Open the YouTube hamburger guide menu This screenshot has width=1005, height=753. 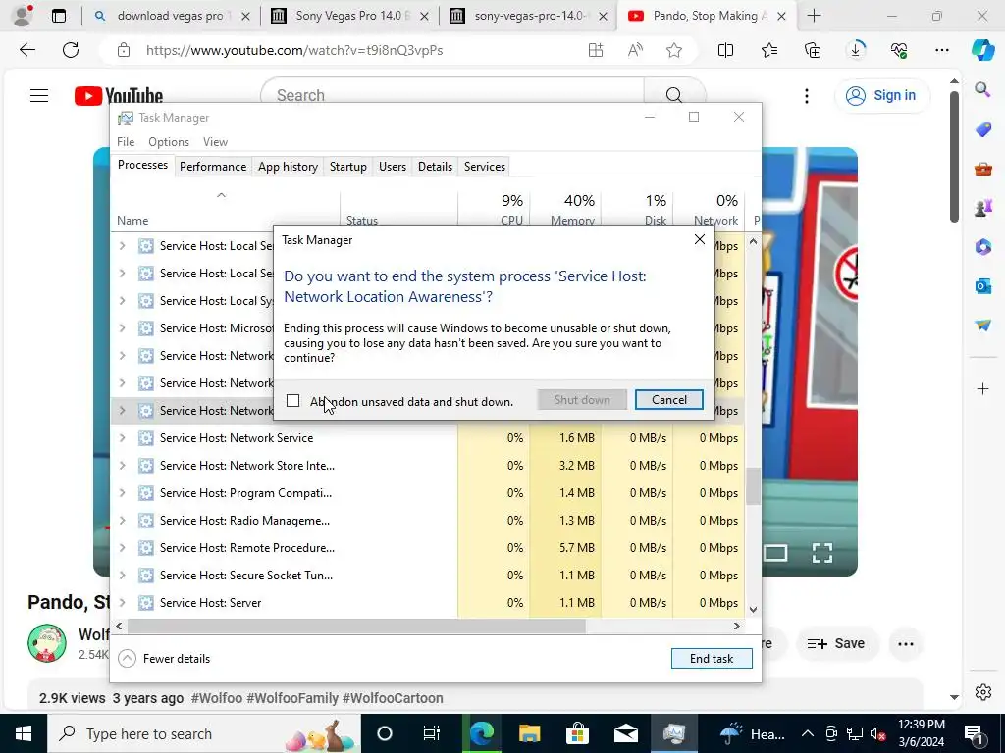(39, 95)
